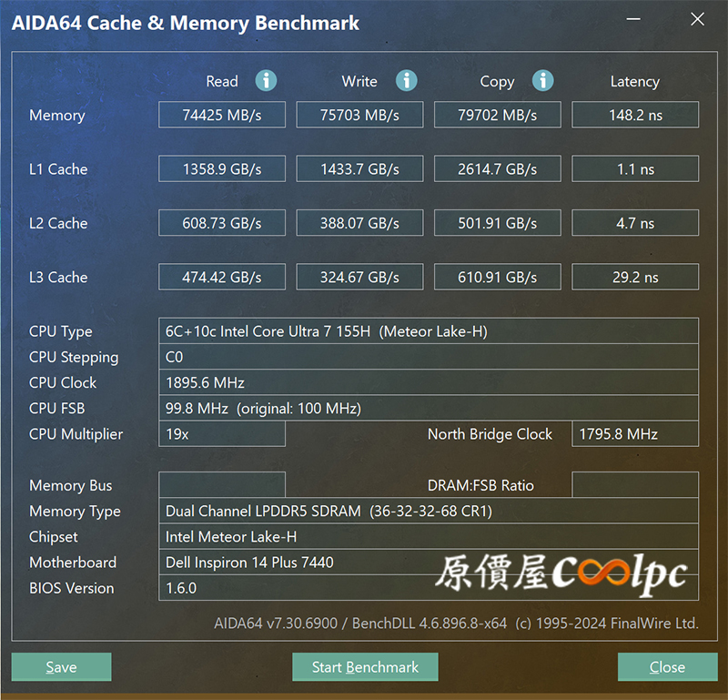728x700 pixels.
Task: Click the Write column header
Action: click(x=359, y=81)
